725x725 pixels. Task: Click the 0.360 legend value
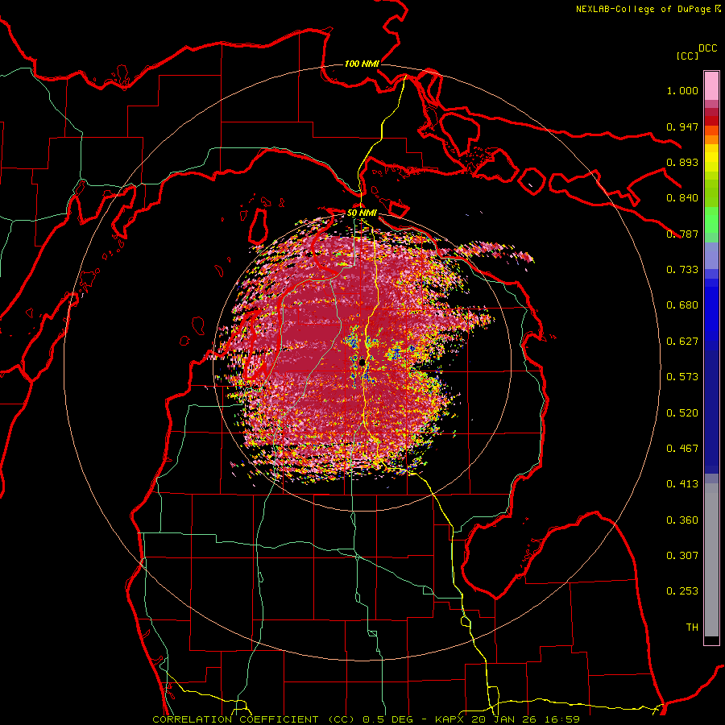point(682,520)
